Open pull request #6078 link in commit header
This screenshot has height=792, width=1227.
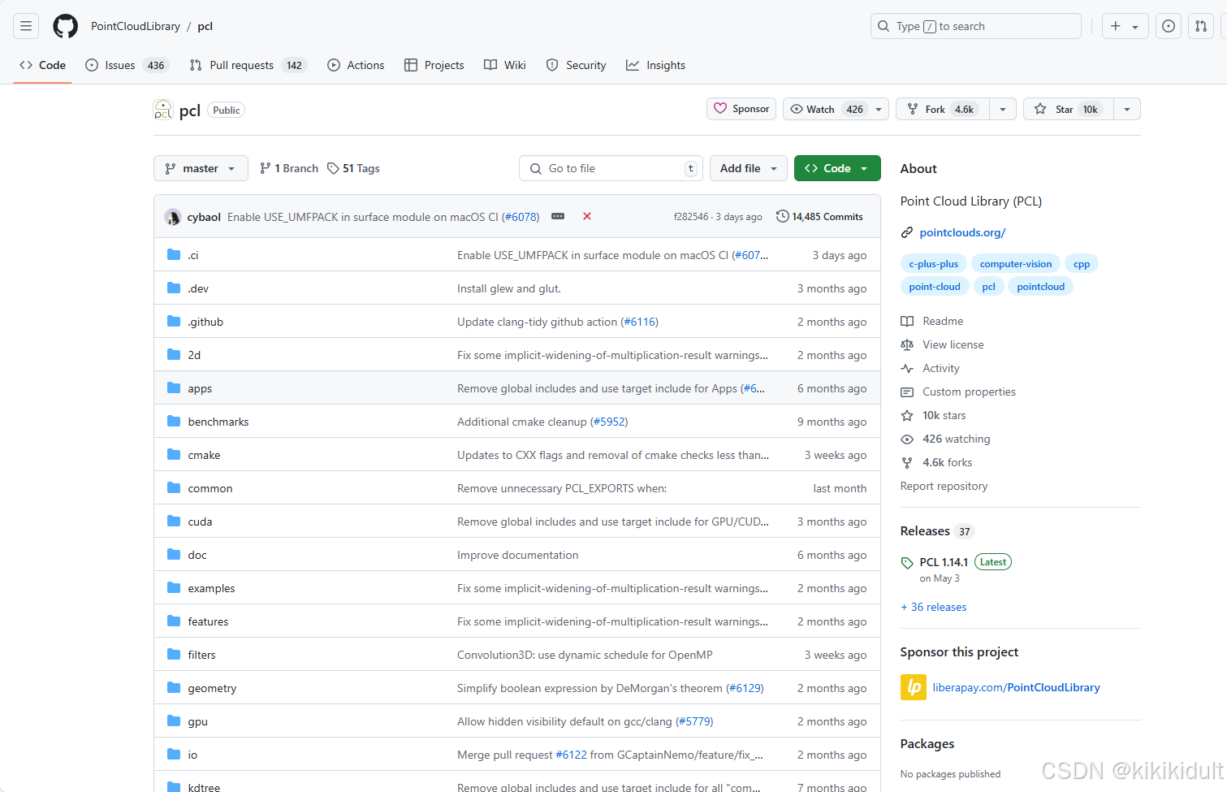click(x=521, y=217)
